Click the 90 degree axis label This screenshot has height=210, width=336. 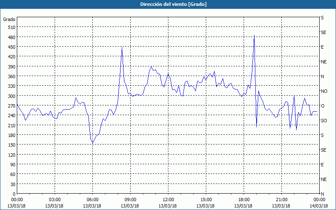13,165
